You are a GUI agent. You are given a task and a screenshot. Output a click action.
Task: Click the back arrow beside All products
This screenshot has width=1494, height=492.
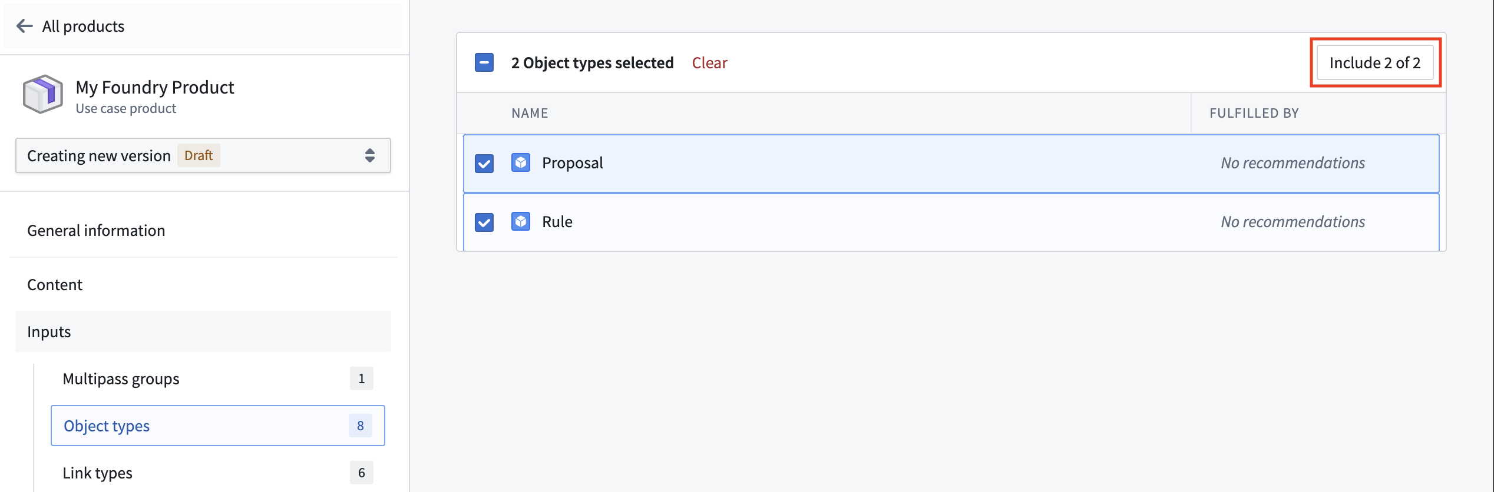click(25, 26)
